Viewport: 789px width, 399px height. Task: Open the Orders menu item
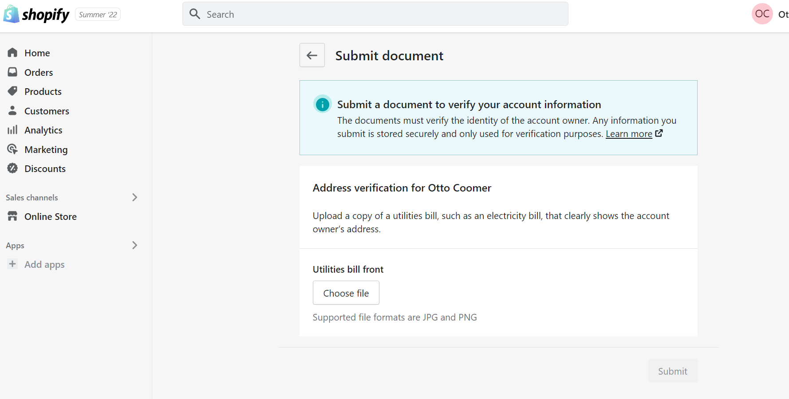point(39,72)
